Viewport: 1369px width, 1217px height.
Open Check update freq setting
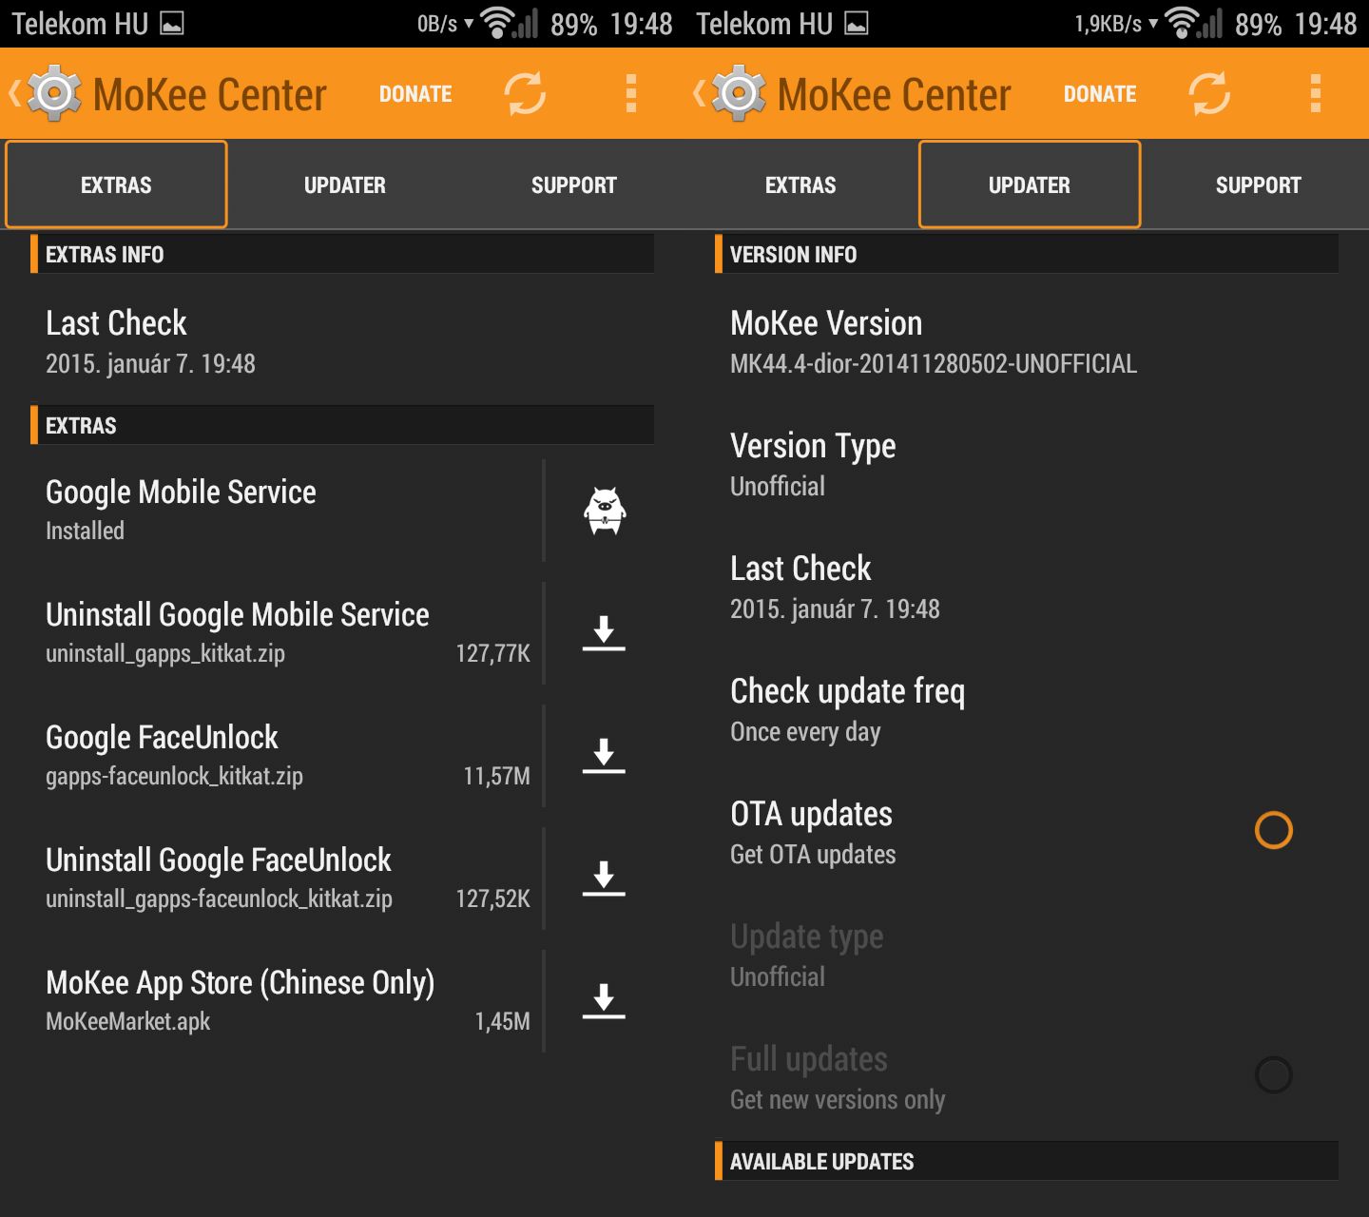[1027, 709]
